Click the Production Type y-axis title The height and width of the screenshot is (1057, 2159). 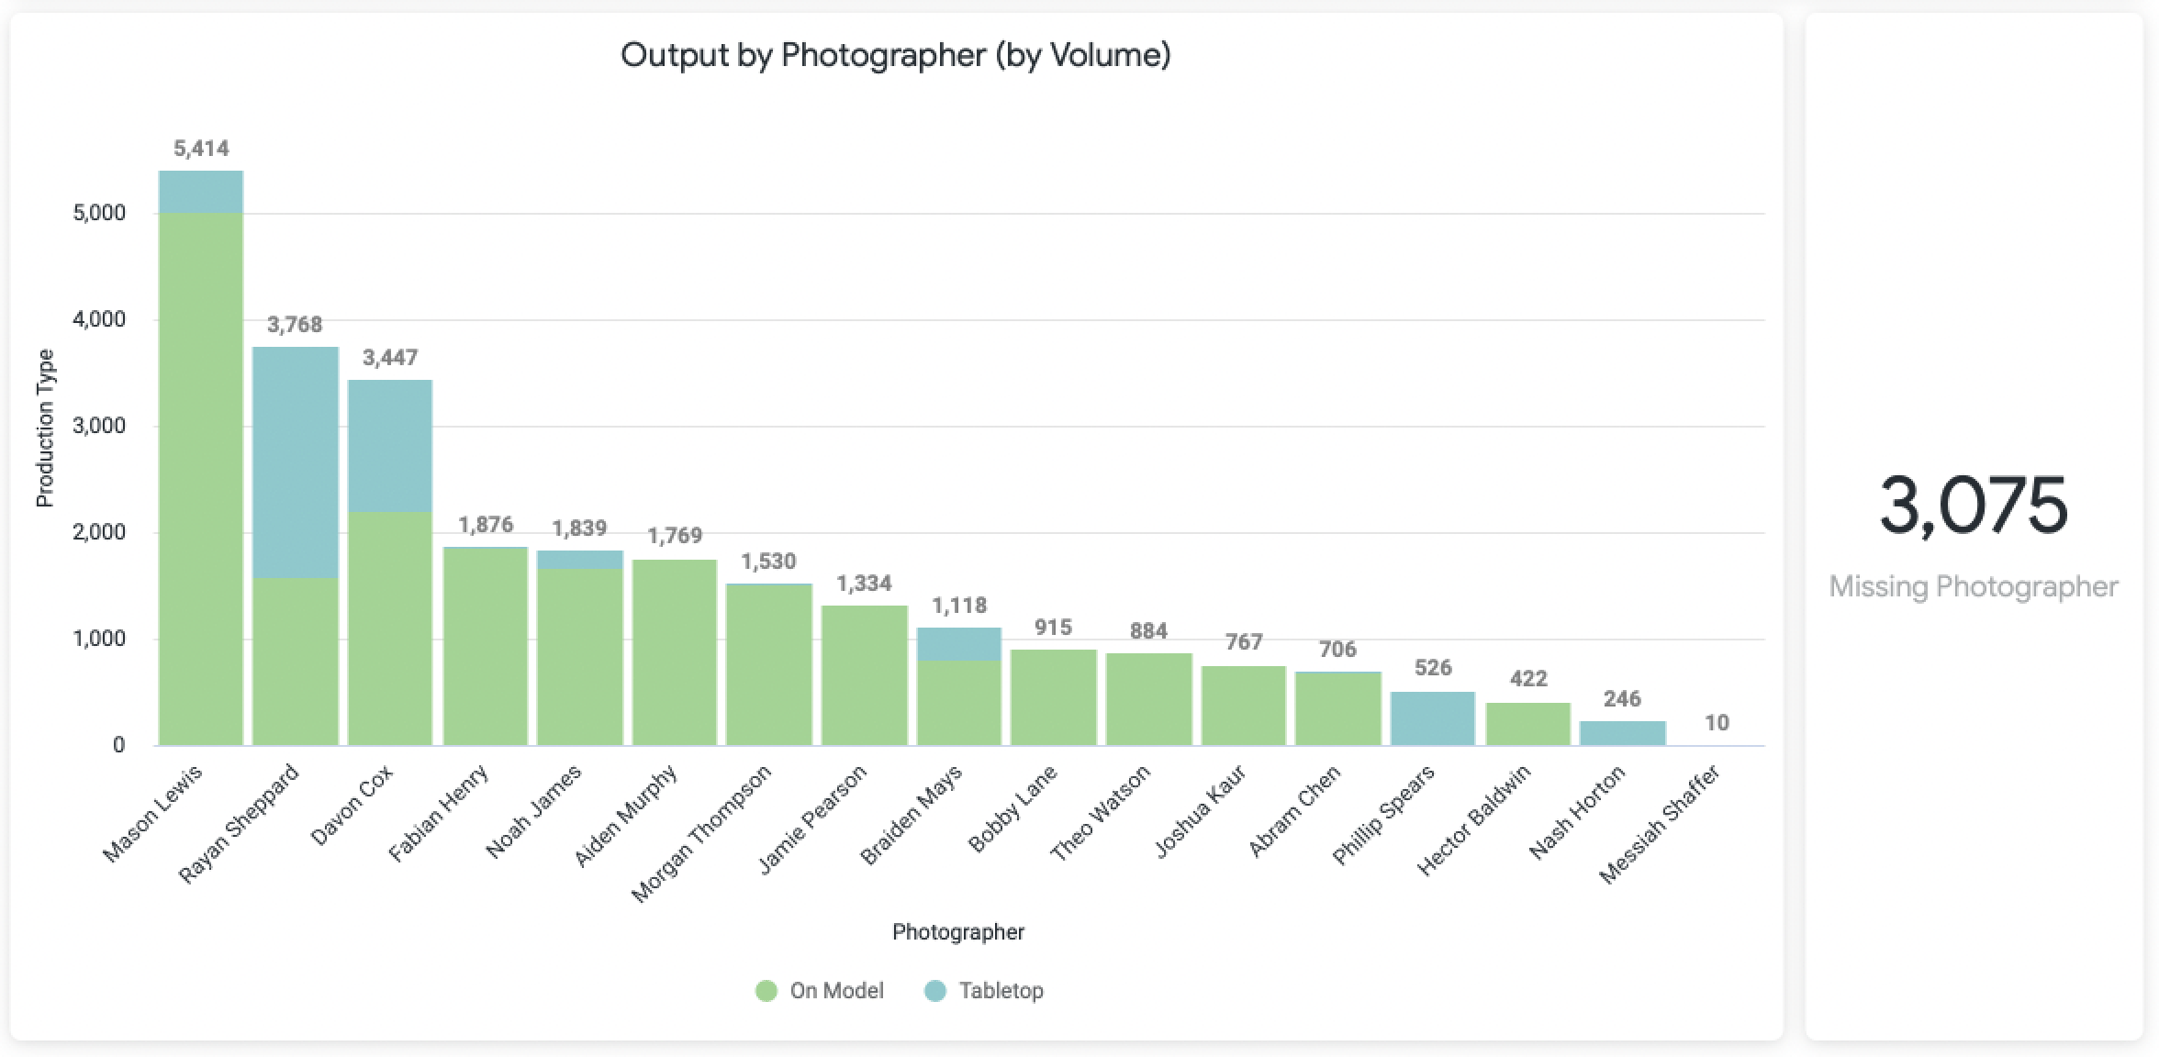pos(45,428)
